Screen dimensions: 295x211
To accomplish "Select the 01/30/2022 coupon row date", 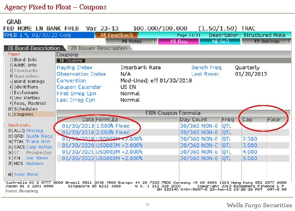I will pyautogui.click(x=78, y=158).
